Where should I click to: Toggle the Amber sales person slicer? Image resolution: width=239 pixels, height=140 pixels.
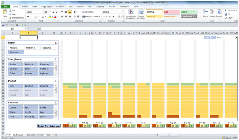16,64
